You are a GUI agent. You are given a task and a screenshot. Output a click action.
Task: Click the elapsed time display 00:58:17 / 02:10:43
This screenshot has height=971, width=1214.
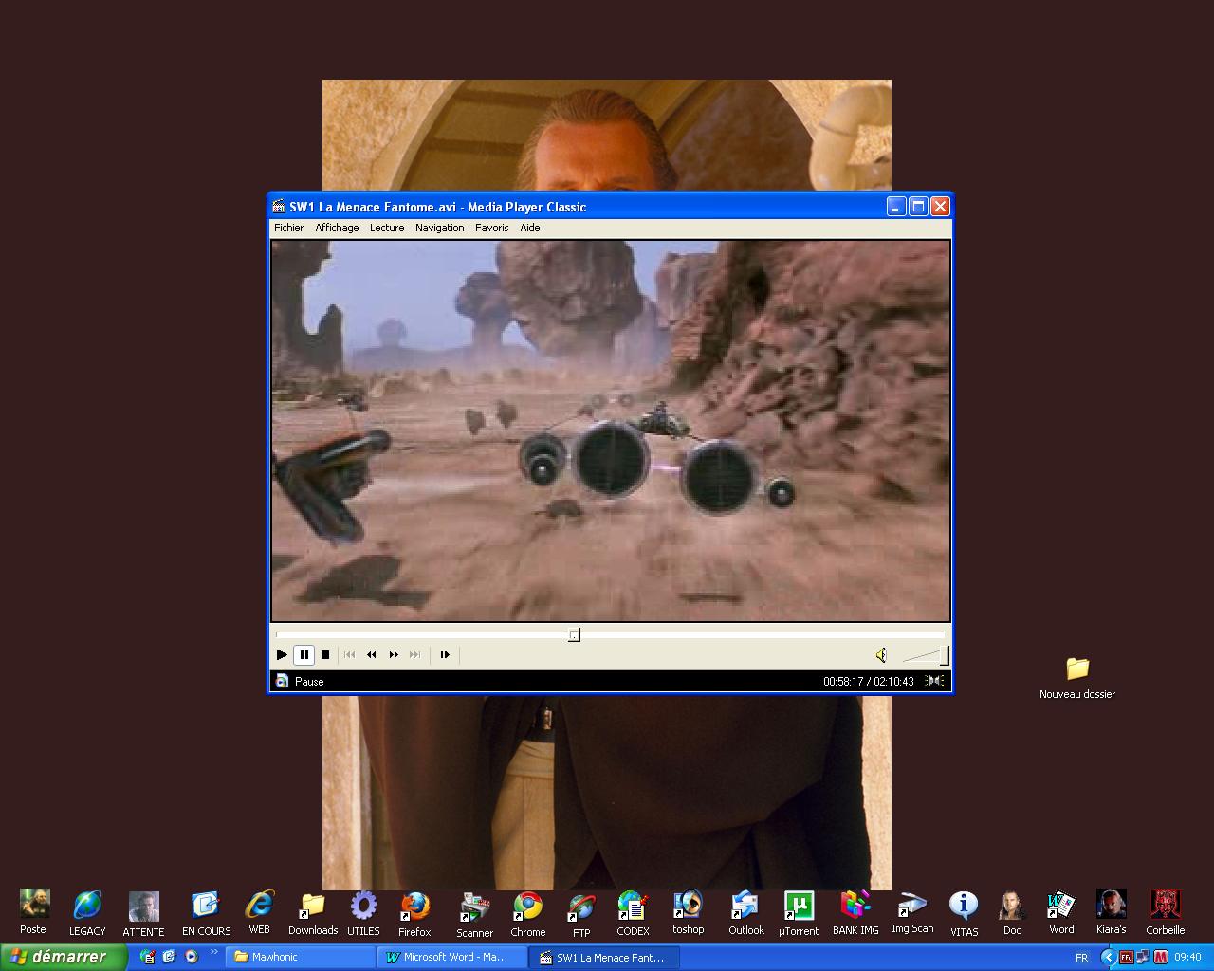(x=868, y=681)
